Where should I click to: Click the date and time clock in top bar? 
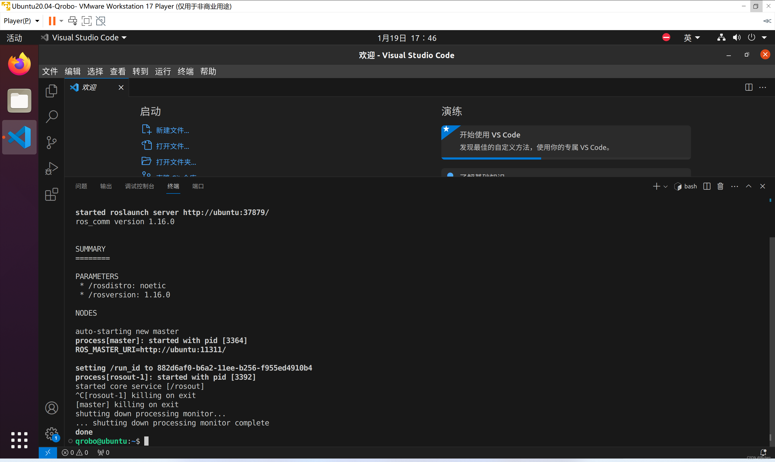(x=407, y=38)
